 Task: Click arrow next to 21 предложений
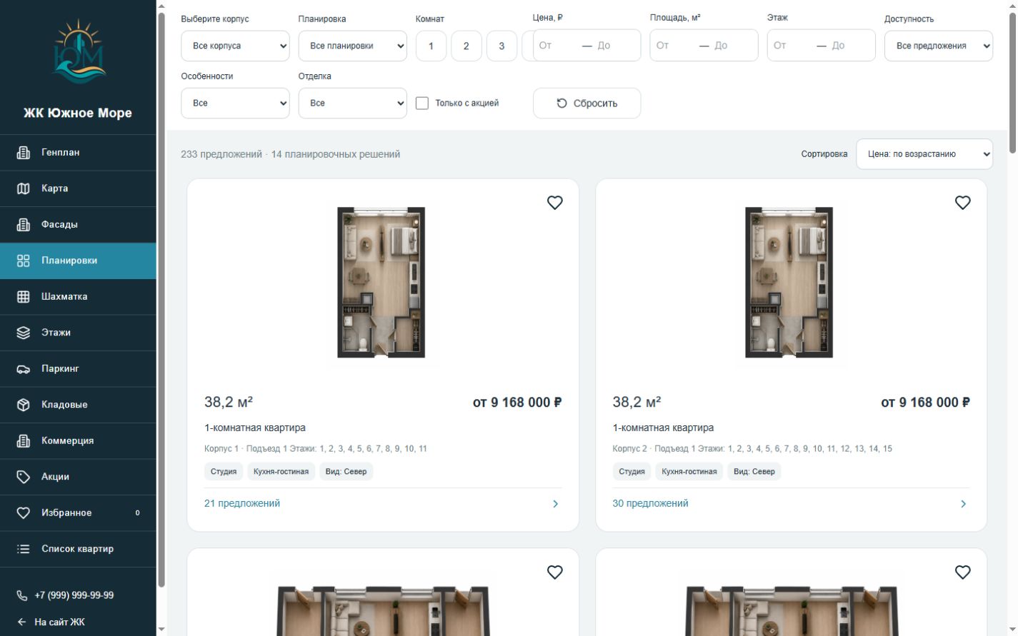tap(556, 504)
